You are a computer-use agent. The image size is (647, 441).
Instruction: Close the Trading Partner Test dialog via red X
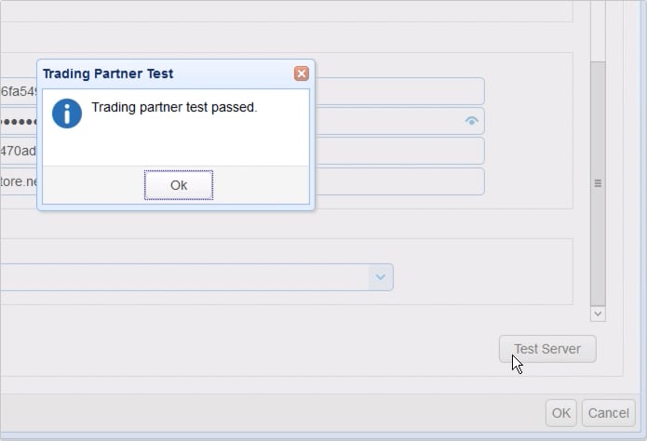click(x=301, y=73)
